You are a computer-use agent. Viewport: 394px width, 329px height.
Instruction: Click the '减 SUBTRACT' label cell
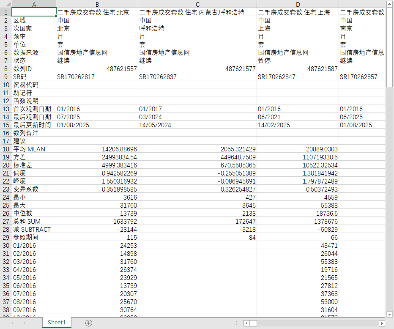coord(34,230)
